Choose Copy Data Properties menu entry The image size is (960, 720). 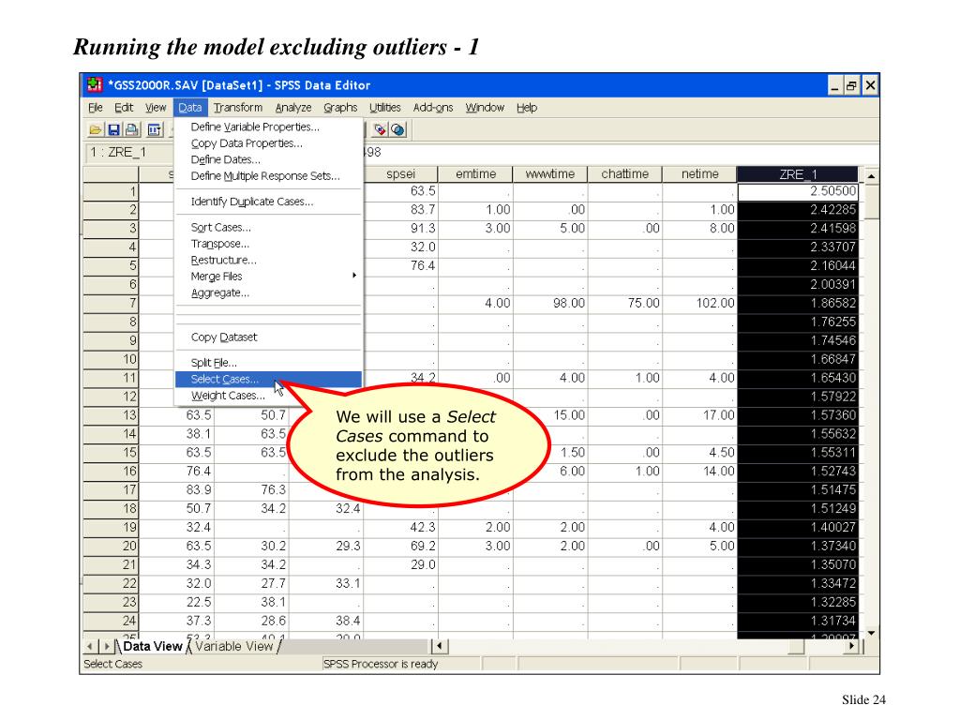point(268,143)
